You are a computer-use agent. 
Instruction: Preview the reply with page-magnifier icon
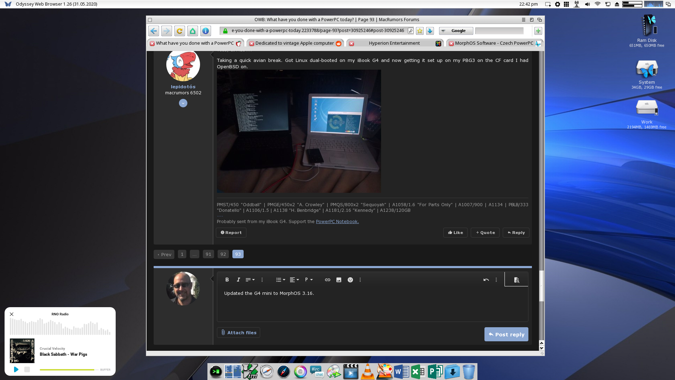coord(516,280)
